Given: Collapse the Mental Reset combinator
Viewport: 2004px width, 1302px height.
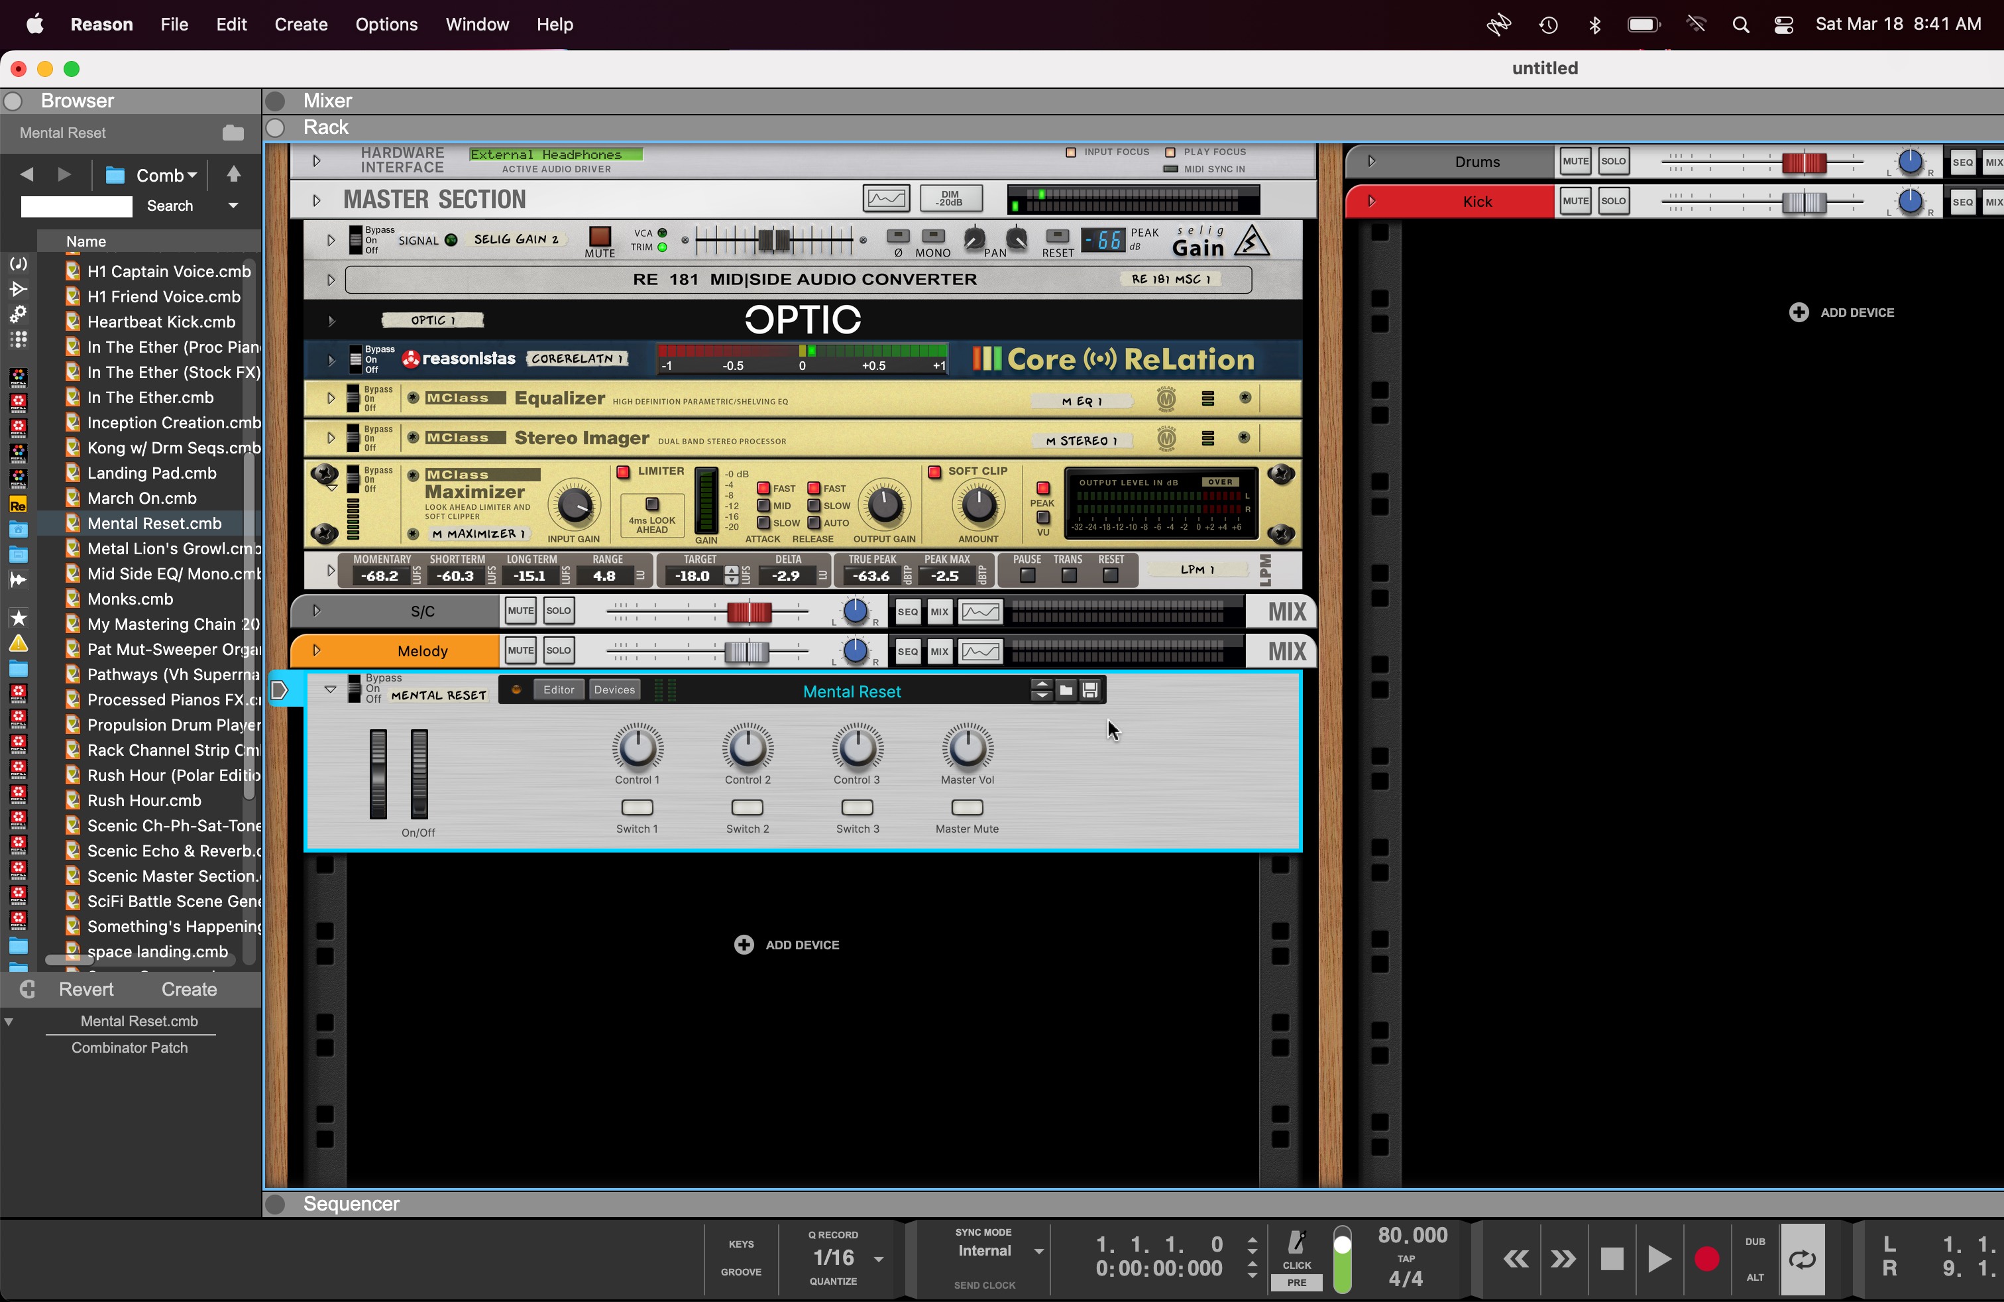Looking at the screenshot, I should [331, 689].
